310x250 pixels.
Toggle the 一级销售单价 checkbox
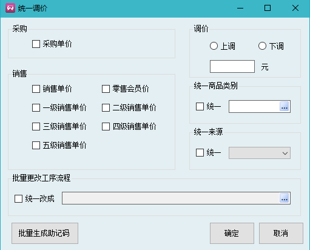pyautogui.click(x=36, y=107)
